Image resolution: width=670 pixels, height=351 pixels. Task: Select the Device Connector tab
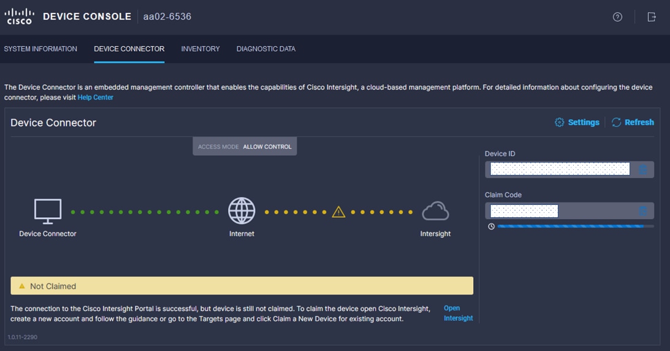(129, 48)
